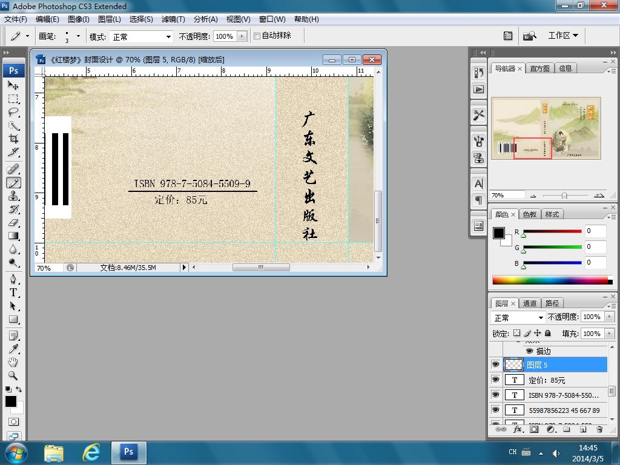Hide the 定价：85元 text layer
The image size is (620, 465).
tap(495, 380)
